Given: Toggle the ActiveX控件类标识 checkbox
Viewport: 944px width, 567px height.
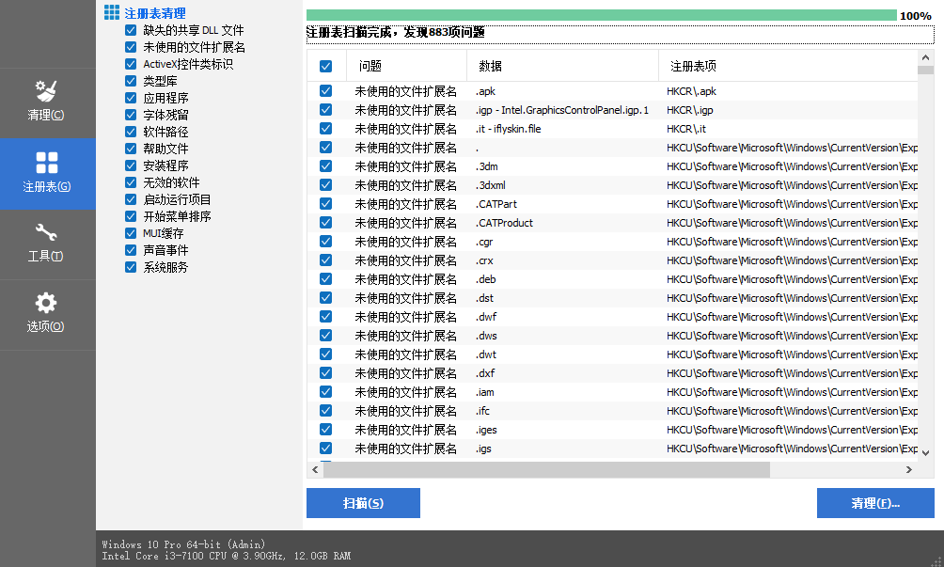Looking at the screenshot, I should [131, 64].
